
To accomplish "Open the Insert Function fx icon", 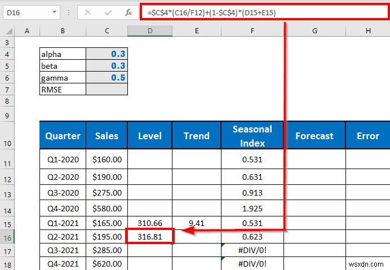I will (128, 12).
